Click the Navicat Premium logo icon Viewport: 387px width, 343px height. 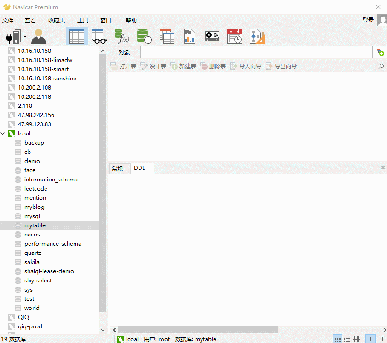coord(6,7)
